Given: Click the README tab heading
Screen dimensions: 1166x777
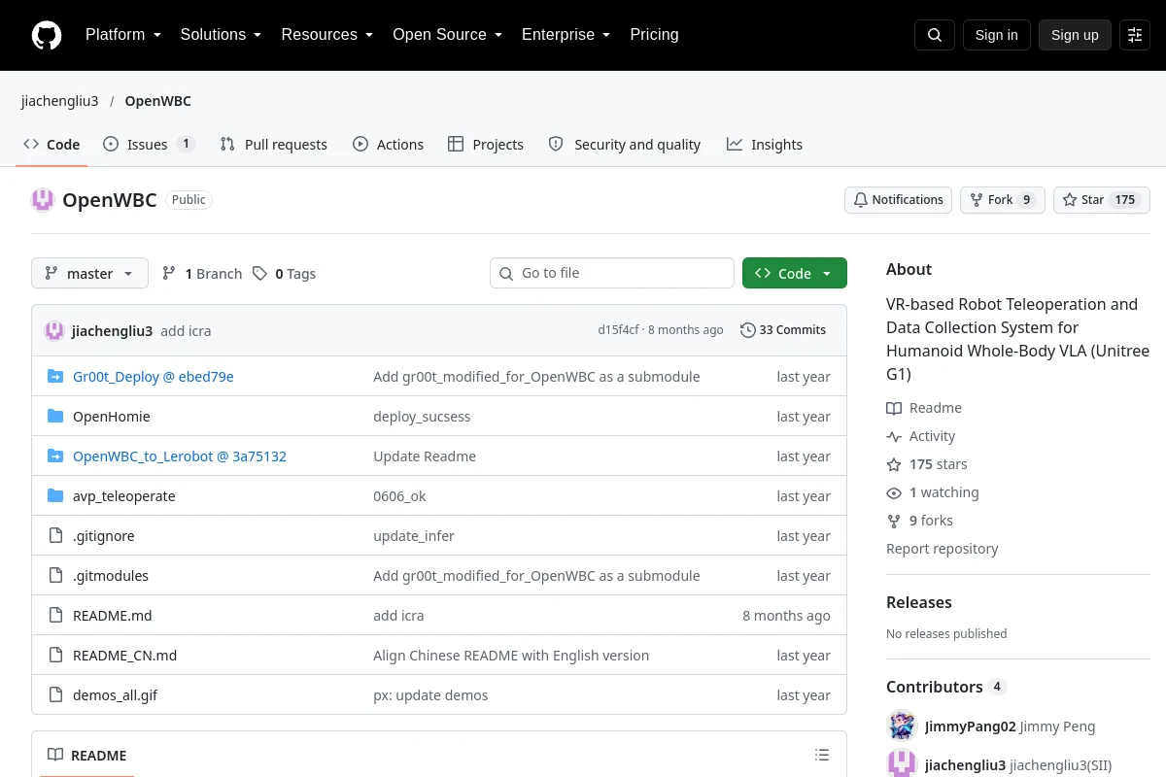Looking at the screenshot, I should (x=87, y=756).
